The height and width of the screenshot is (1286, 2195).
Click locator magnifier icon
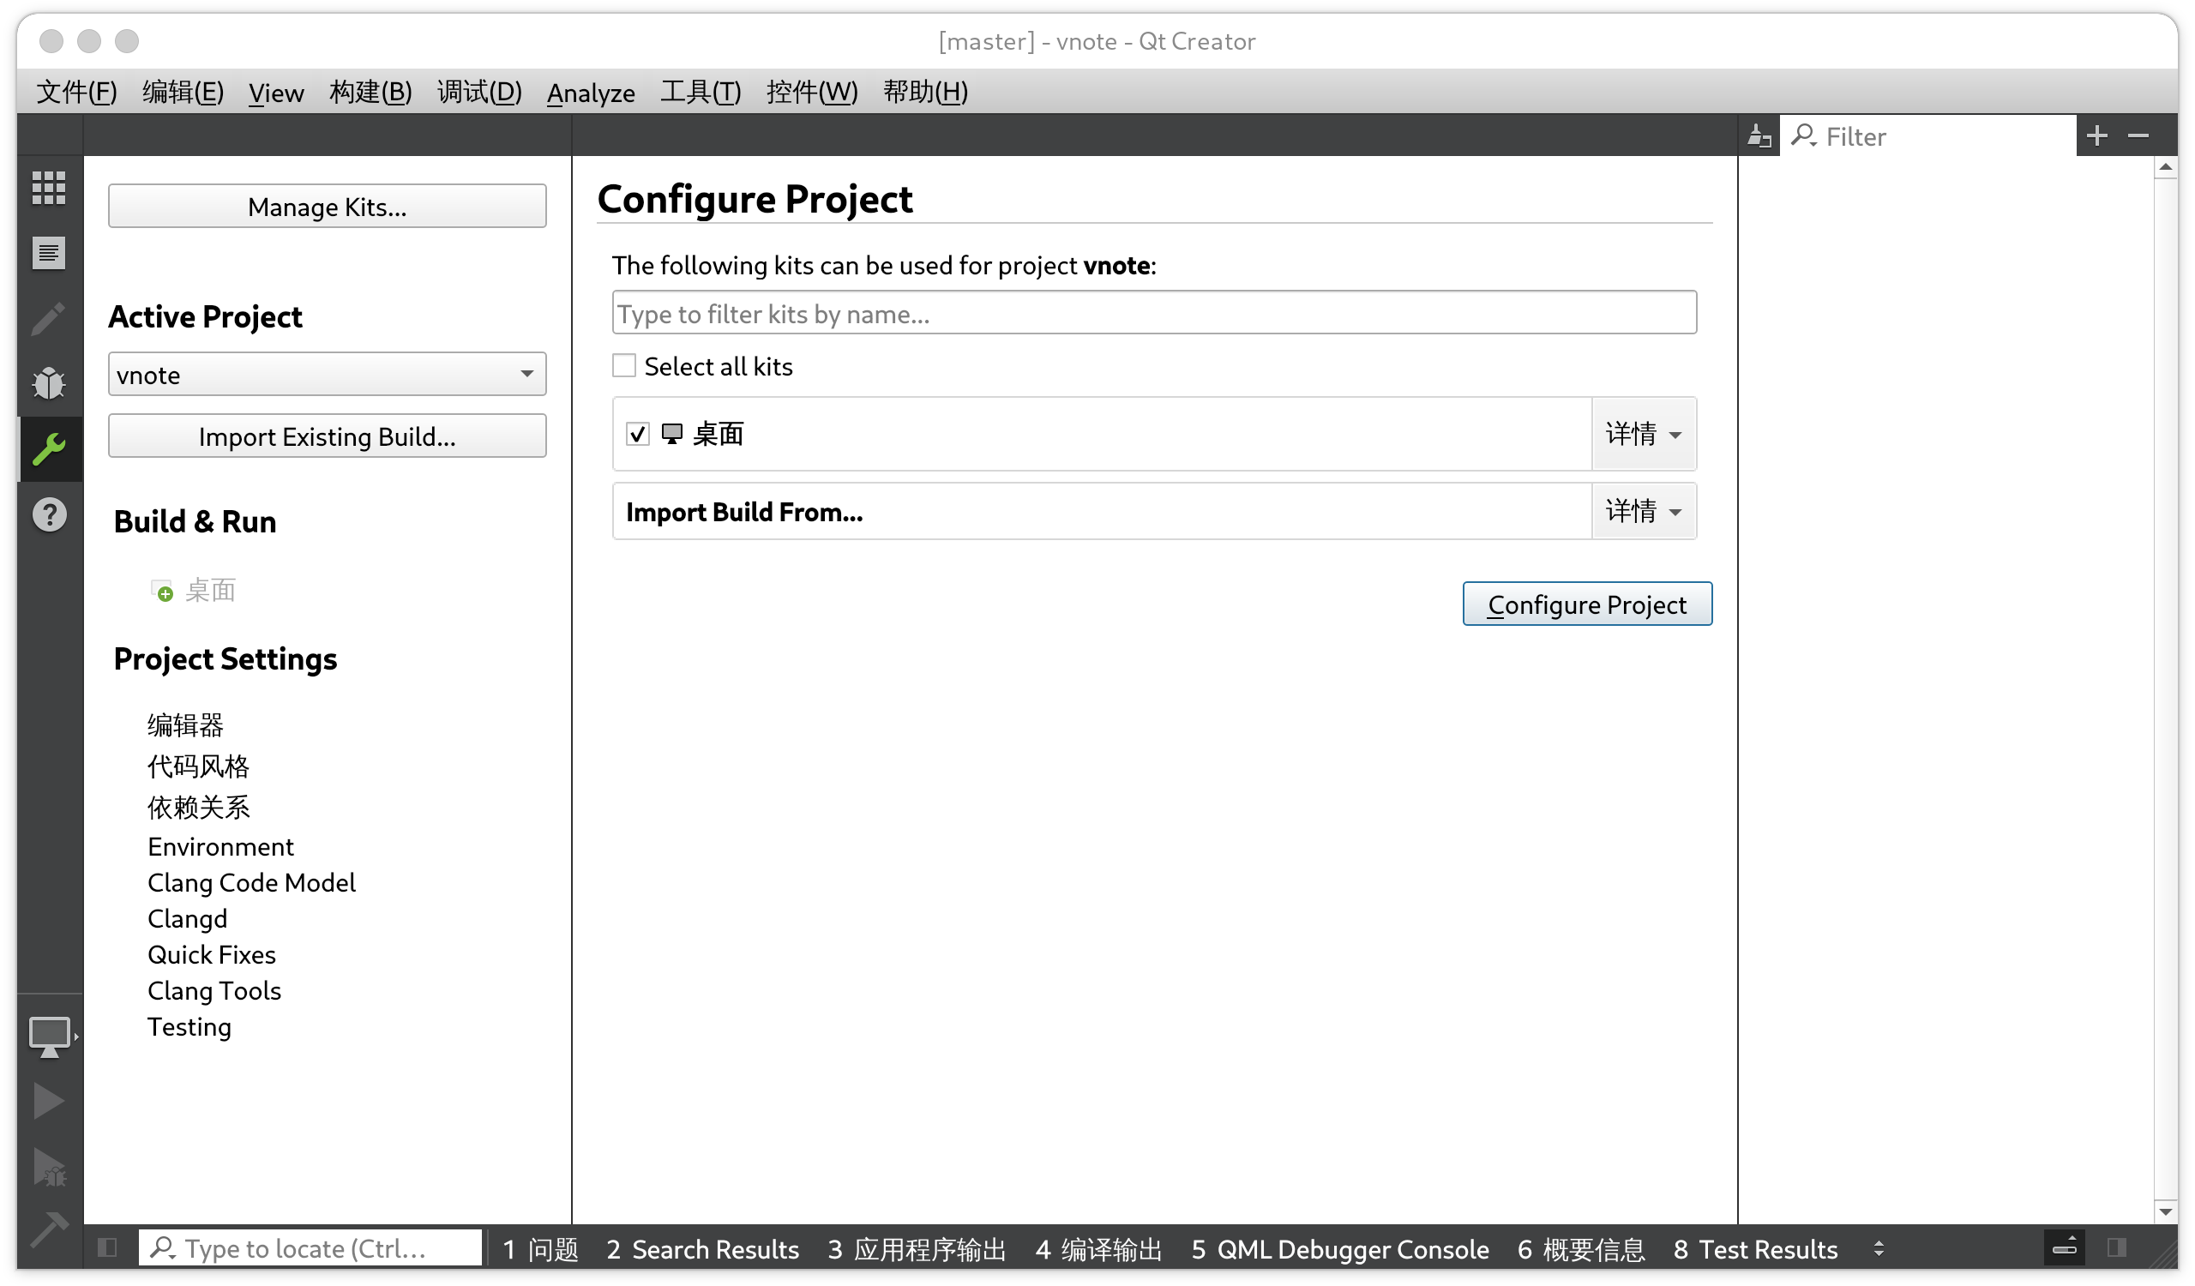click(x=162, y=1248)
